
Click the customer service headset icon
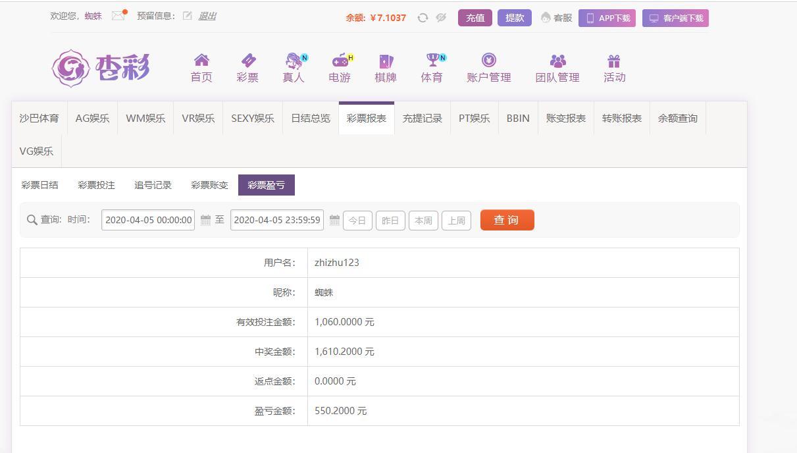[546, 18]
